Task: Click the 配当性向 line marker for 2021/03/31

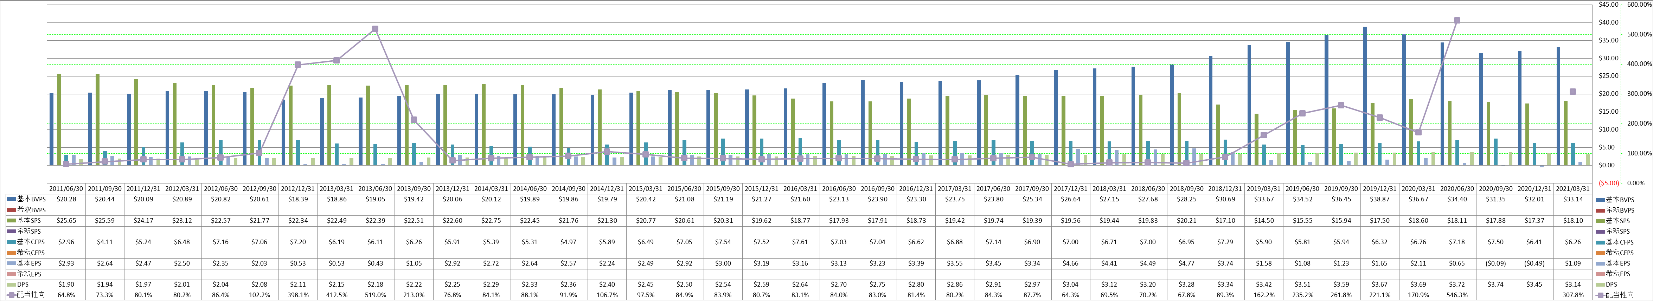Action: (1573, 92)
